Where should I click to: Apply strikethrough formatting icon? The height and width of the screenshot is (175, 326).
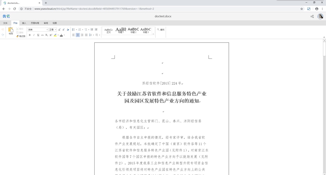43,35
